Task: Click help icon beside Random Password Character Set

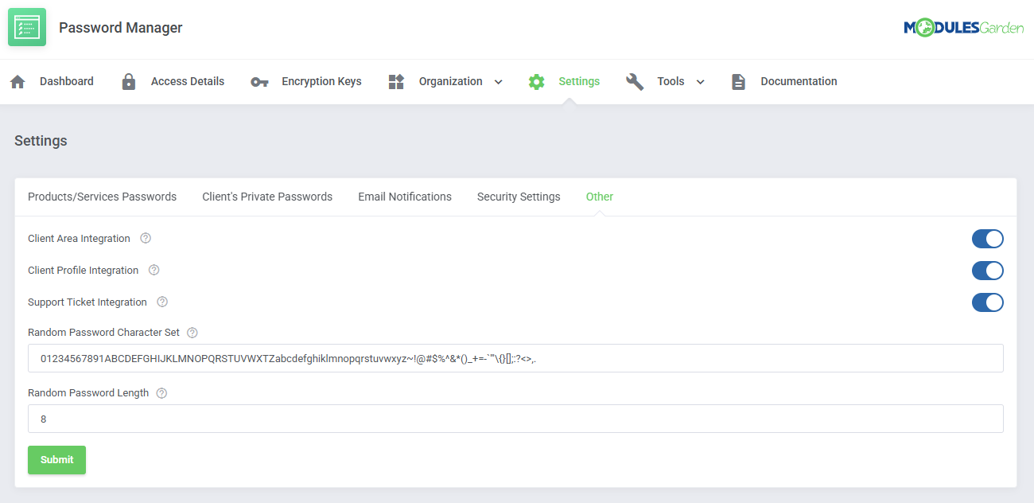Action: [x=192, y=333]
